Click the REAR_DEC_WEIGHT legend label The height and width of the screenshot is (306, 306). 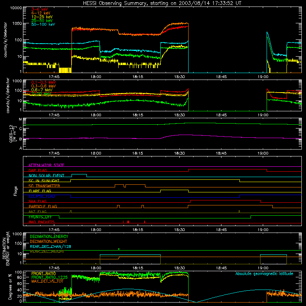point(47,252)
